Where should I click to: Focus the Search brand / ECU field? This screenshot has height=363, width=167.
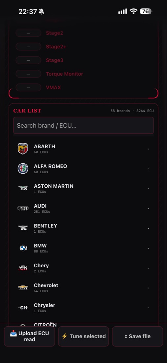point(83,125)
